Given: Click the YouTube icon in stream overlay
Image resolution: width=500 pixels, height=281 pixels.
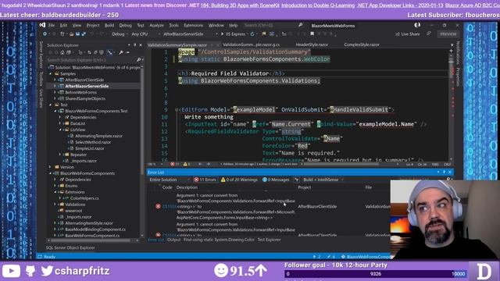Looking at the screenshot, I should pos(11,271).
